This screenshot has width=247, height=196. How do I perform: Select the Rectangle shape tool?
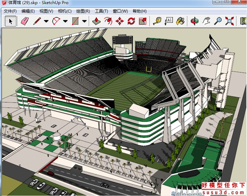[x=75, y=21]
